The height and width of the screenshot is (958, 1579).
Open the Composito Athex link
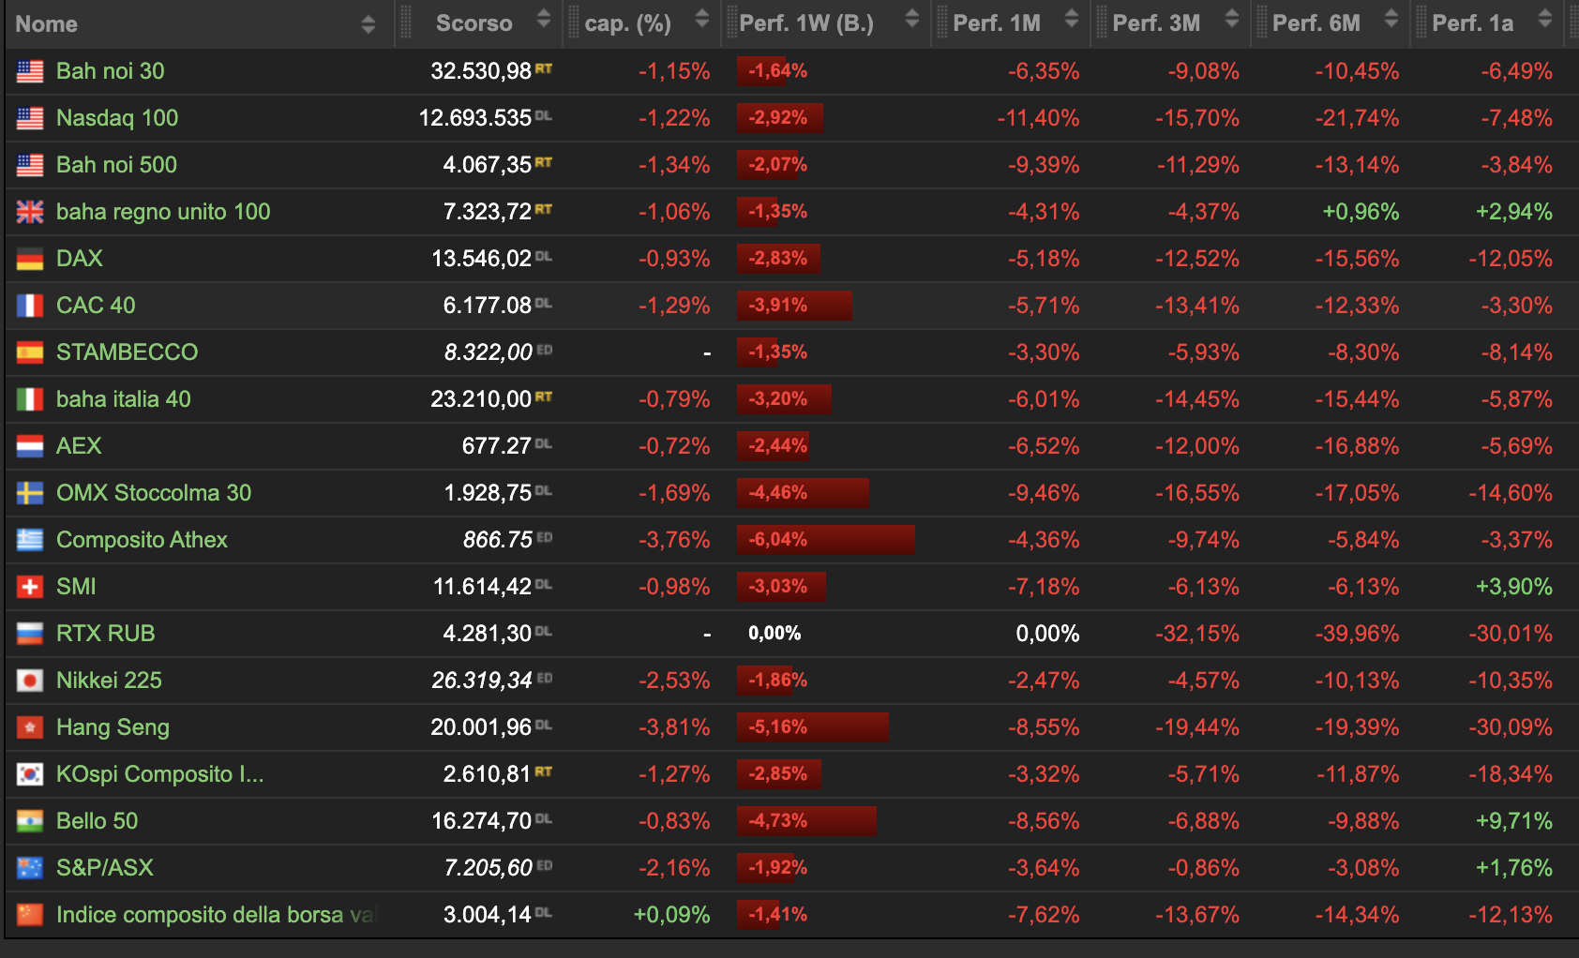pos(143,540)
